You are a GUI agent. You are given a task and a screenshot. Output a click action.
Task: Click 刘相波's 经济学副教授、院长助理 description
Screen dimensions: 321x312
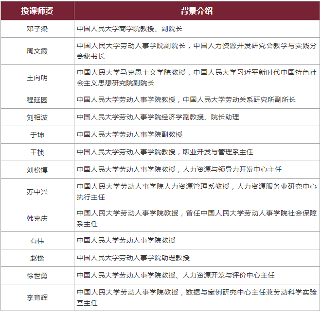pyautogui.click(x=158, y=117)
